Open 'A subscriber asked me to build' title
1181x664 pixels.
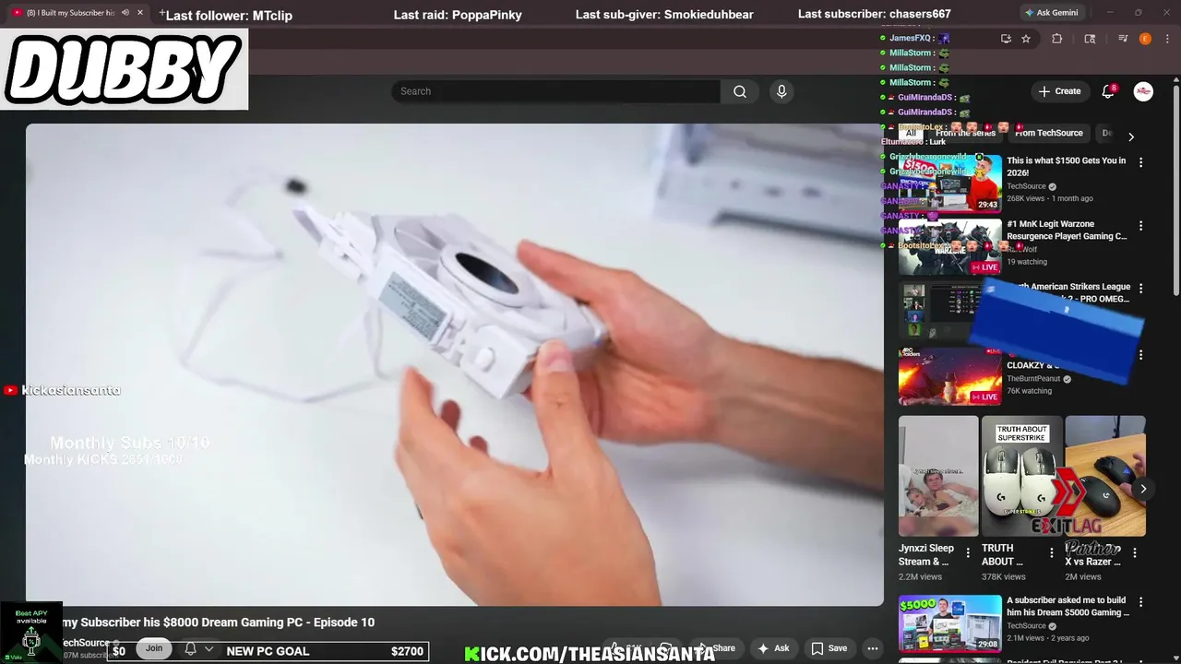(x=1067, y=606)
